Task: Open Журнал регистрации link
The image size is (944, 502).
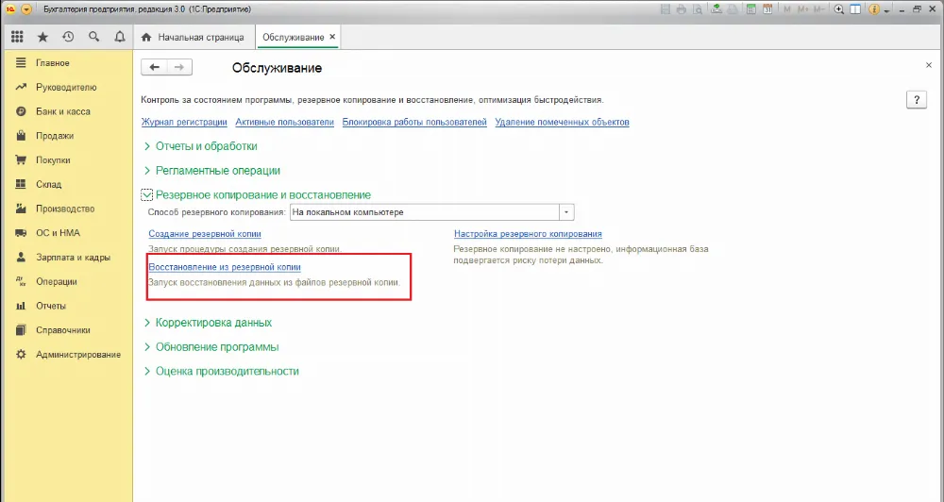Action: coord(184,122)
